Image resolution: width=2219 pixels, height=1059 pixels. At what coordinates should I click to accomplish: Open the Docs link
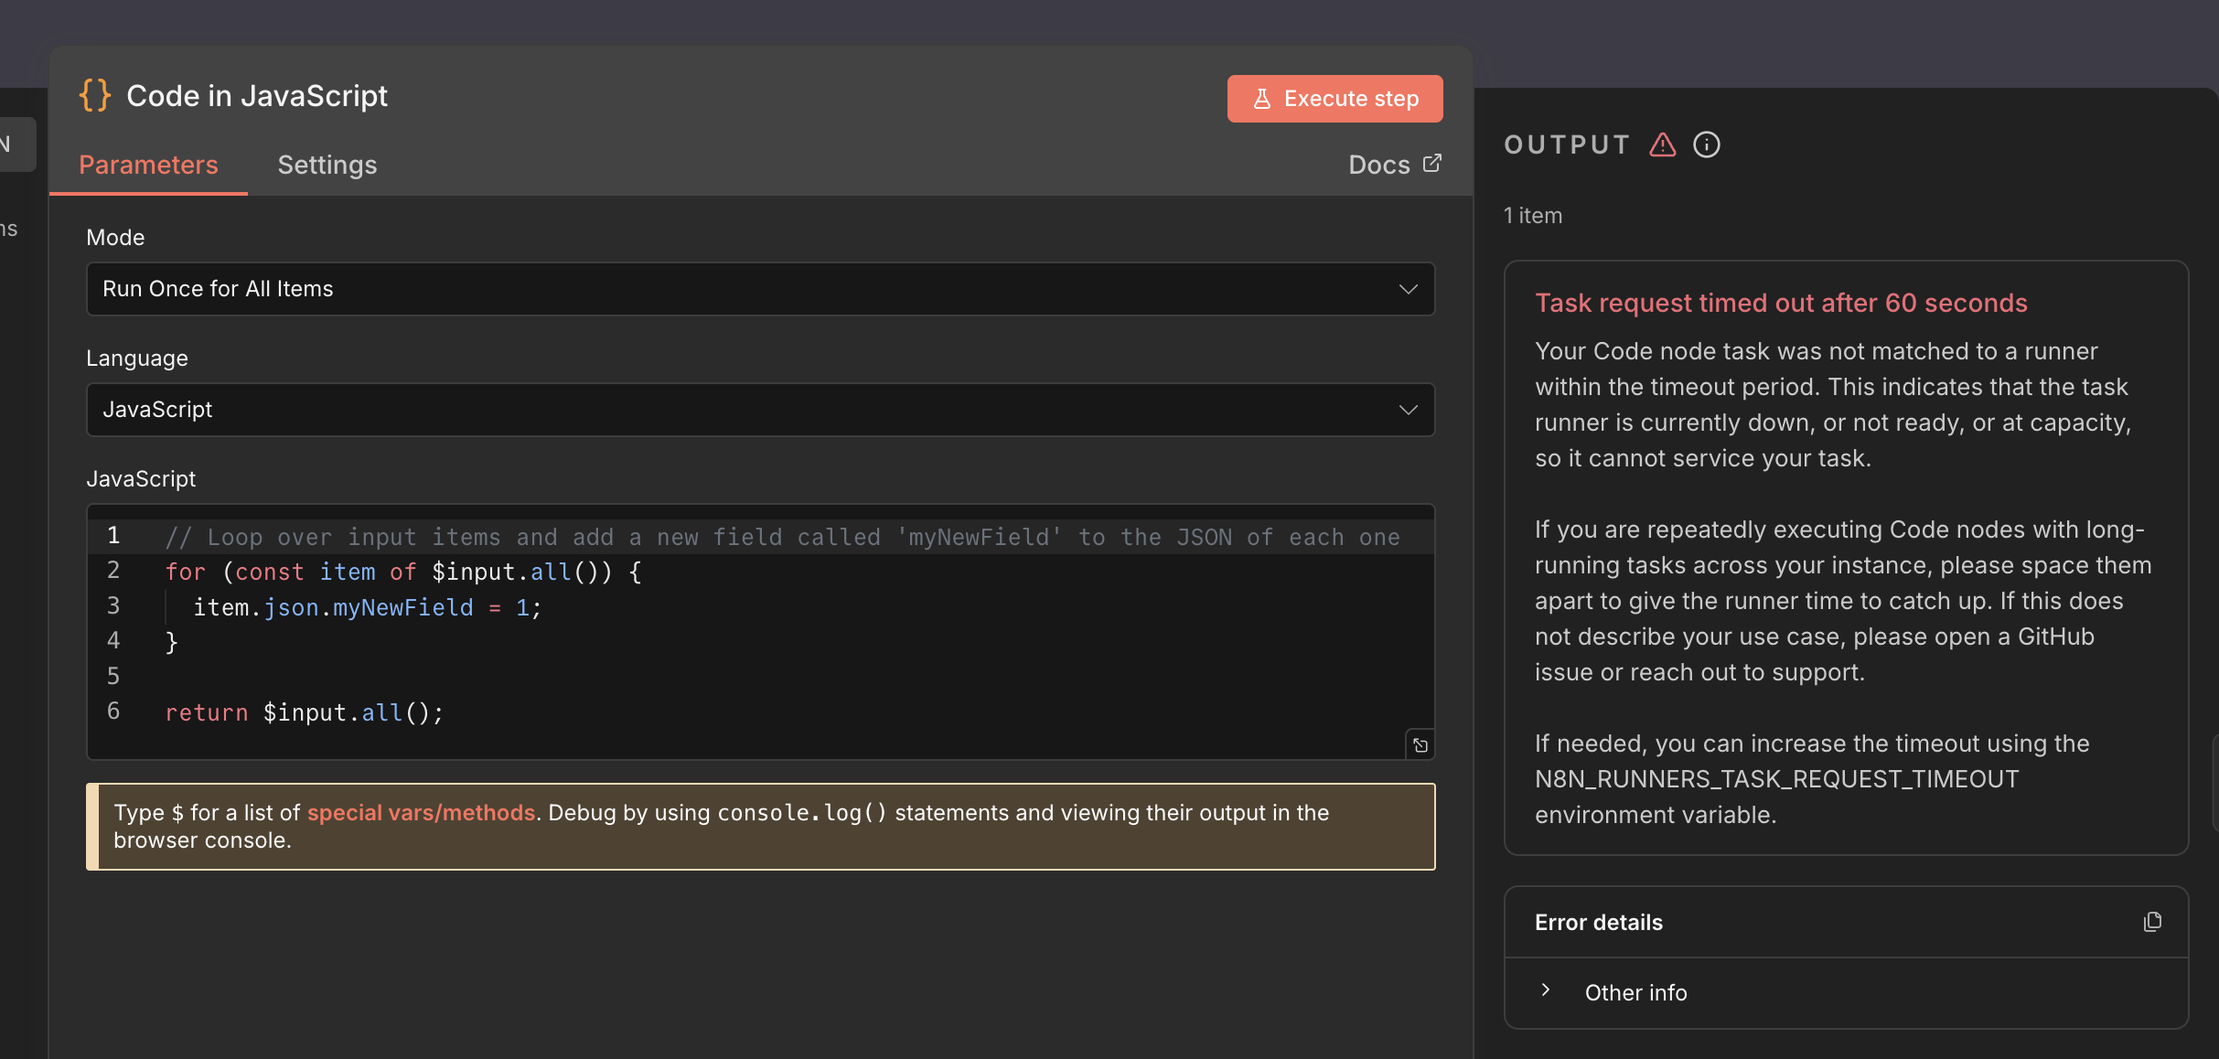1378,165
